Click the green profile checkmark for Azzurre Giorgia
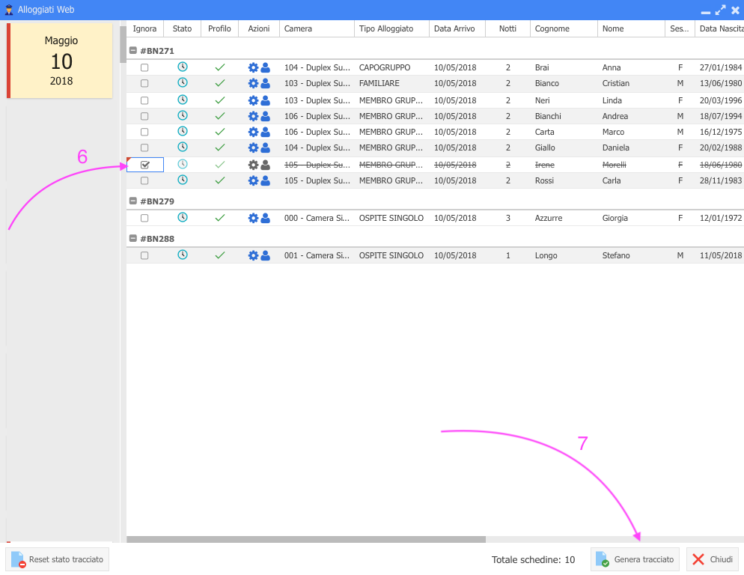The height and width of the screenshot is (575, 744). click(x=220, y=218)
